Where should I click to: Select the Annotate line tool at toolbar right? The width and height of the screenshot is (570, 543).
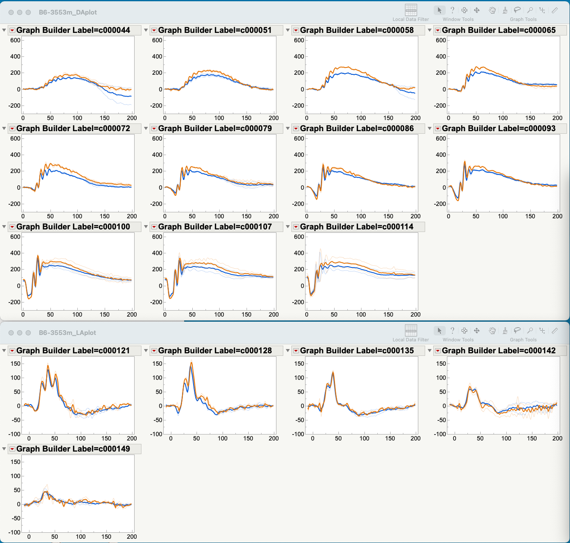555,10
